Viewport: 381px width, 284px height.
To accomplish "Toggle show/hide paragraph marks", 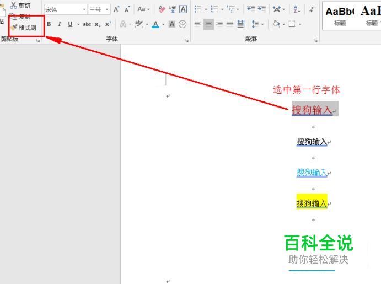I will tap(312, 9).
